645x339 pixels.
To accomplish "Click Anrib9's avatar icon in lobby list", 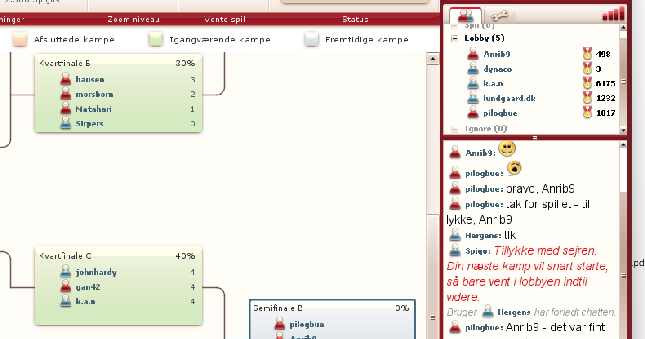I will (473, 54).
